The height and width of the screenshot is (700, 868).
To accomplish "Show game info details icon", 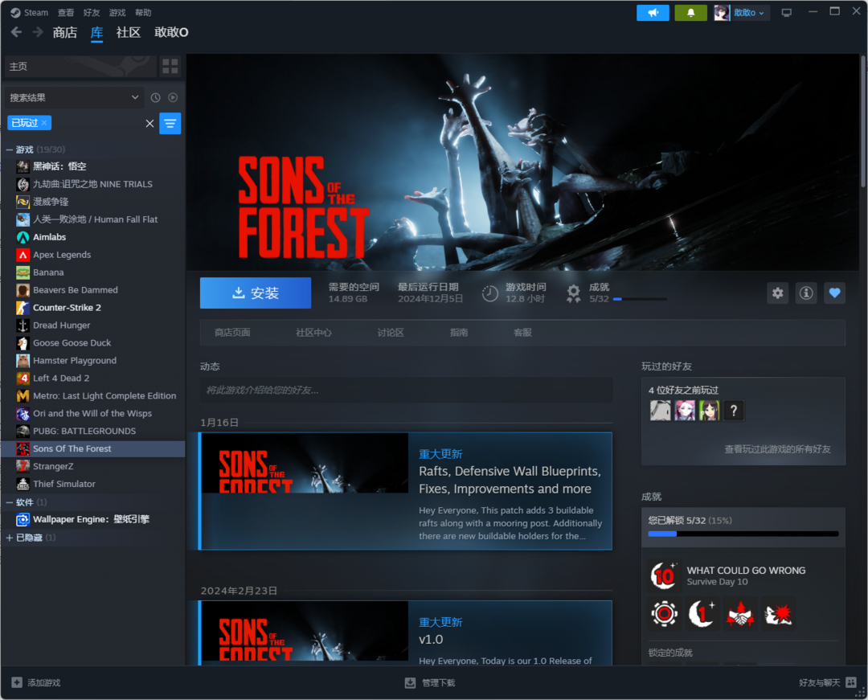I will pyautogui.click(x=806, y=293).
